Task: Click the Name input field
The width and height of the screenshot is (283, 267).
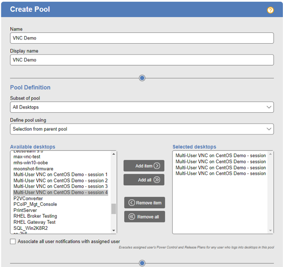Action: [141, 38]
